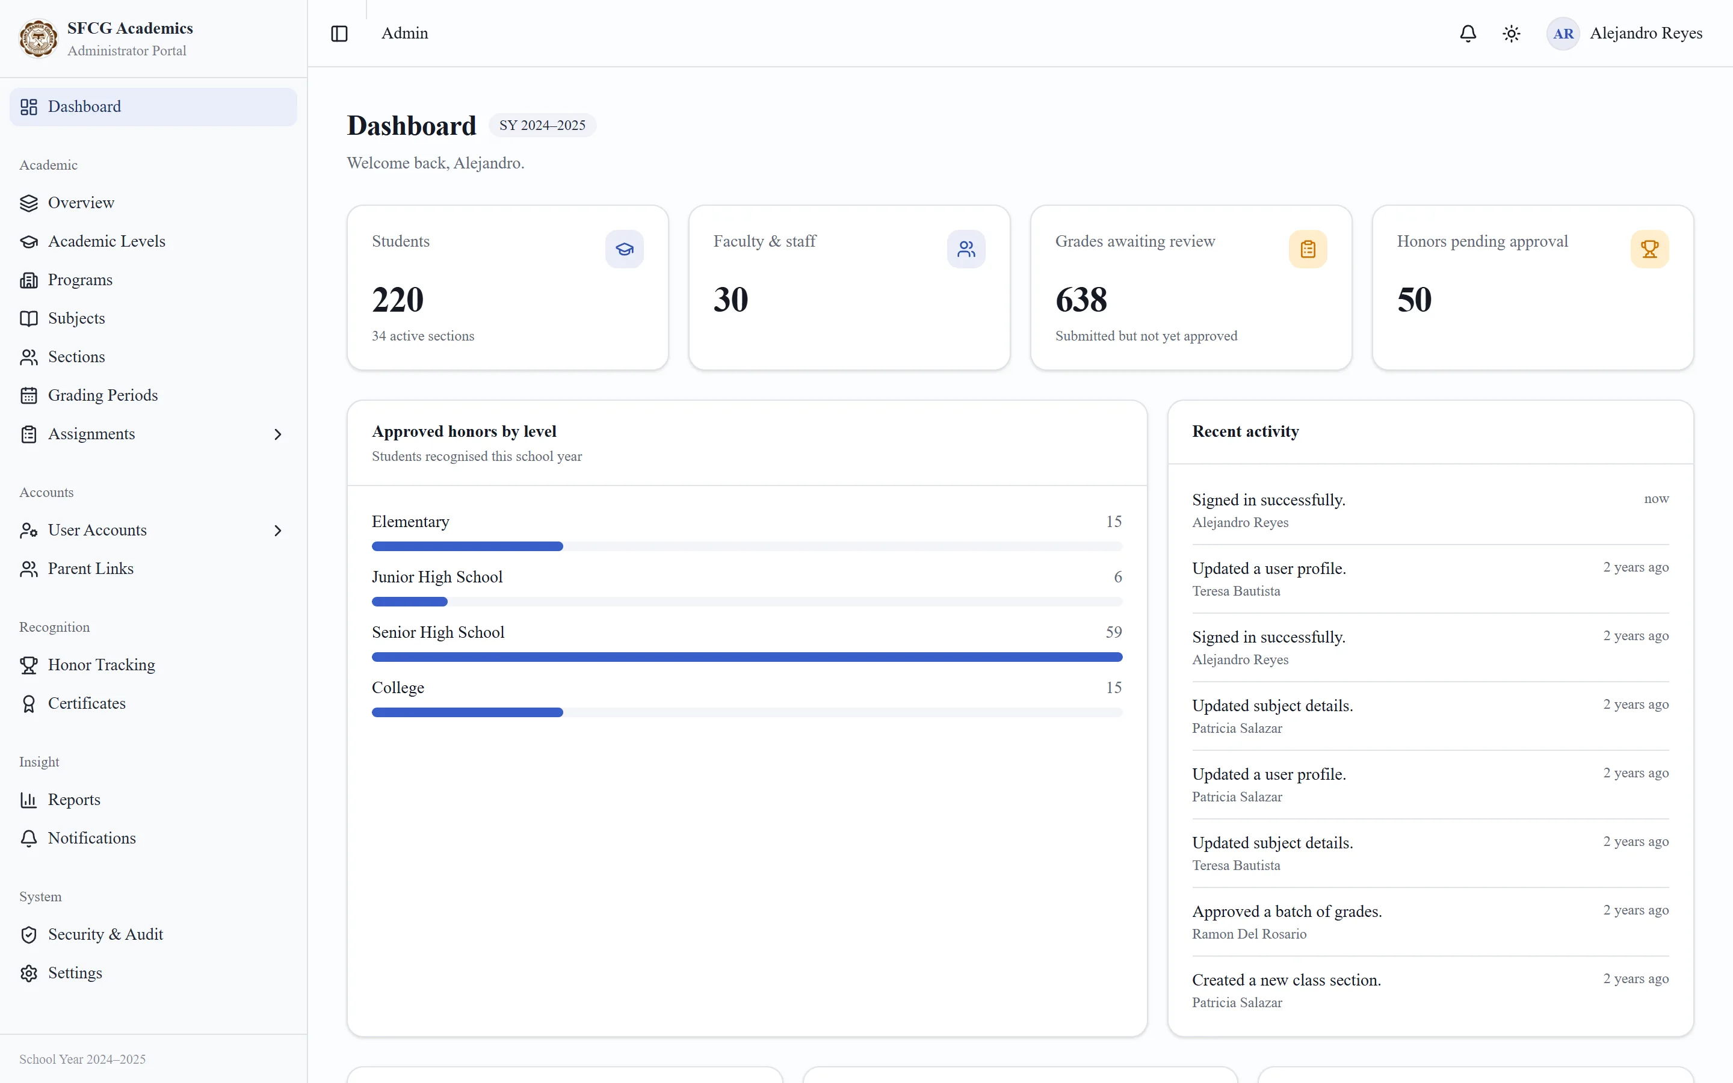The width and height of the screenshot is (1733, 1083).
Task: Click 'Submitted but not yet approved' text
Action: click(x=1146, y=336)
